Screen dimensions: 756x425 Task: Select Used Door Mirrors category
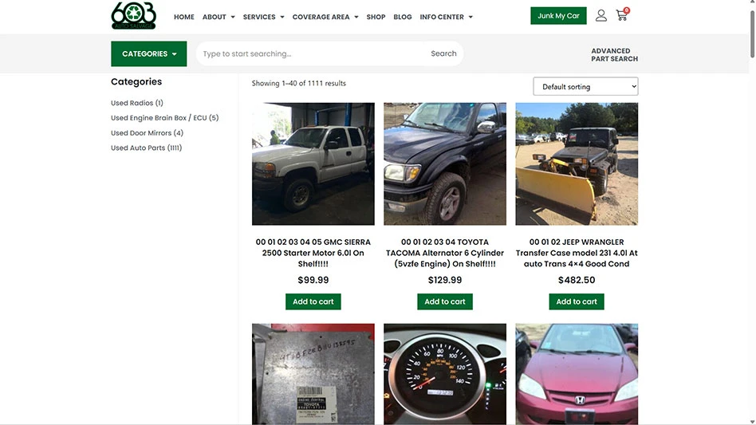point(147,133)
